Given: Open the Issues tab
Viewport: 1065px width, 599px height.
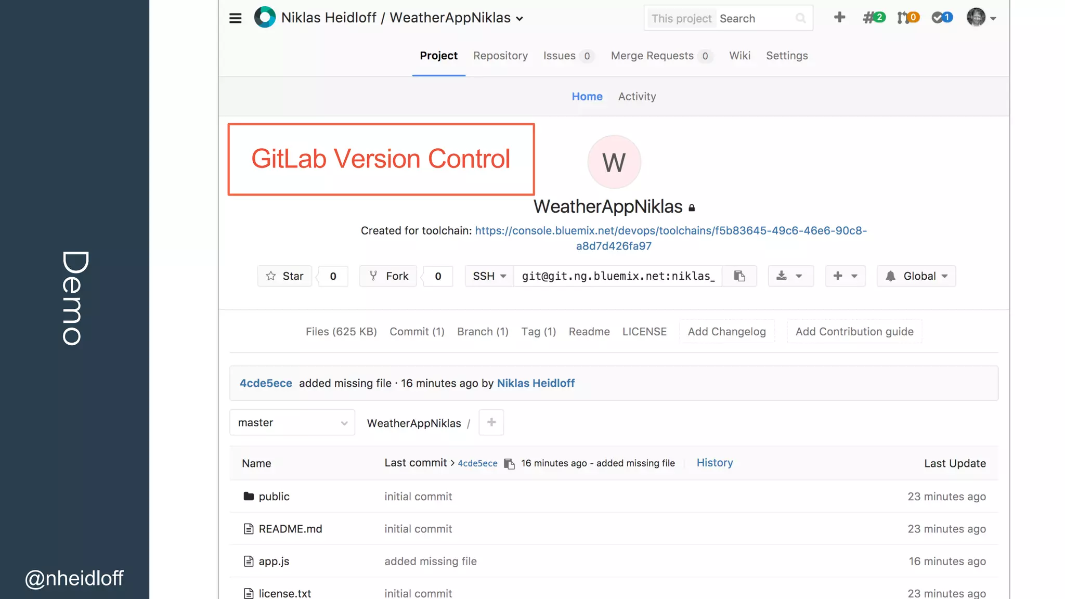Looking at the screenshot, I should (x=568, y=56).
